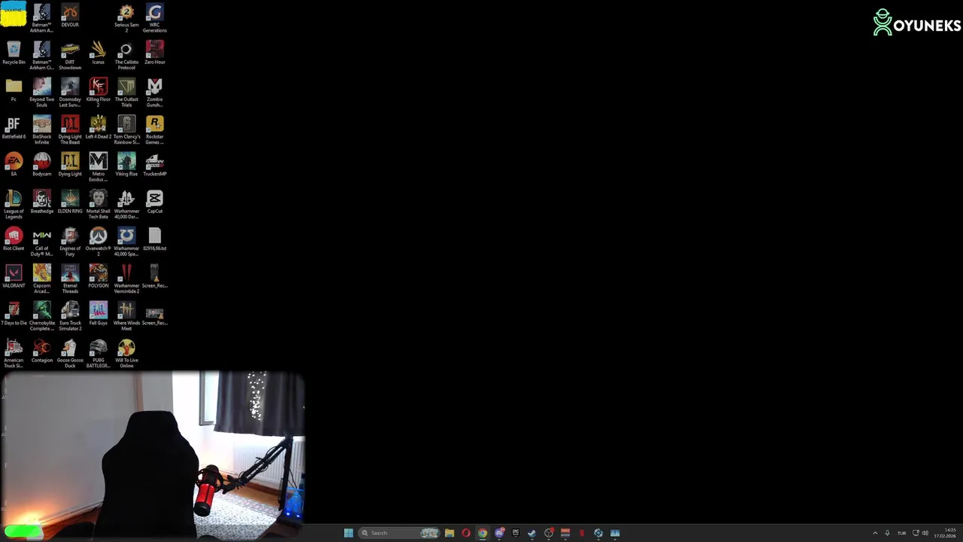Open the Pc folder on the desktop
This screenshot has height=542, width=963.
(14, 90)
